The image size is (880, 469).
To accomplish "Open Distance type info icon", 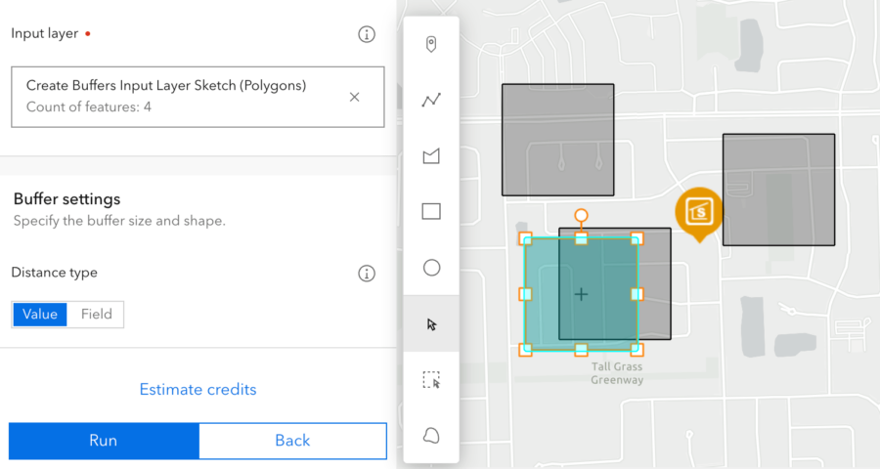I will click(367, 274).
